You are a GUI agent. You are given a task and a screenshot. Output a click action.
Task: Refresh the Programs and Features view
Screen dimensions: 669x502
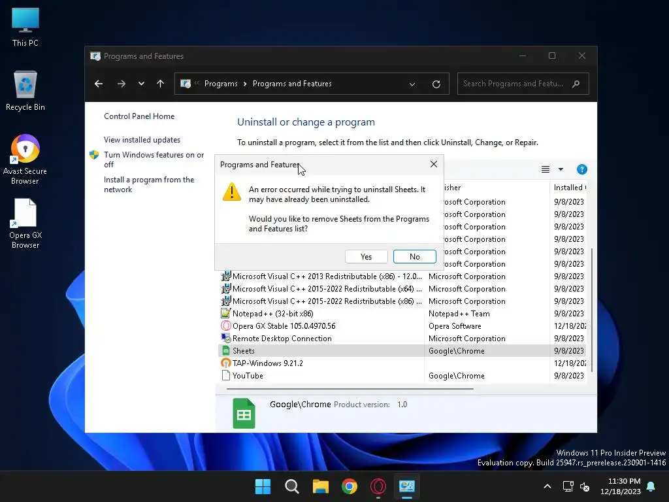[x=436, y=84]
